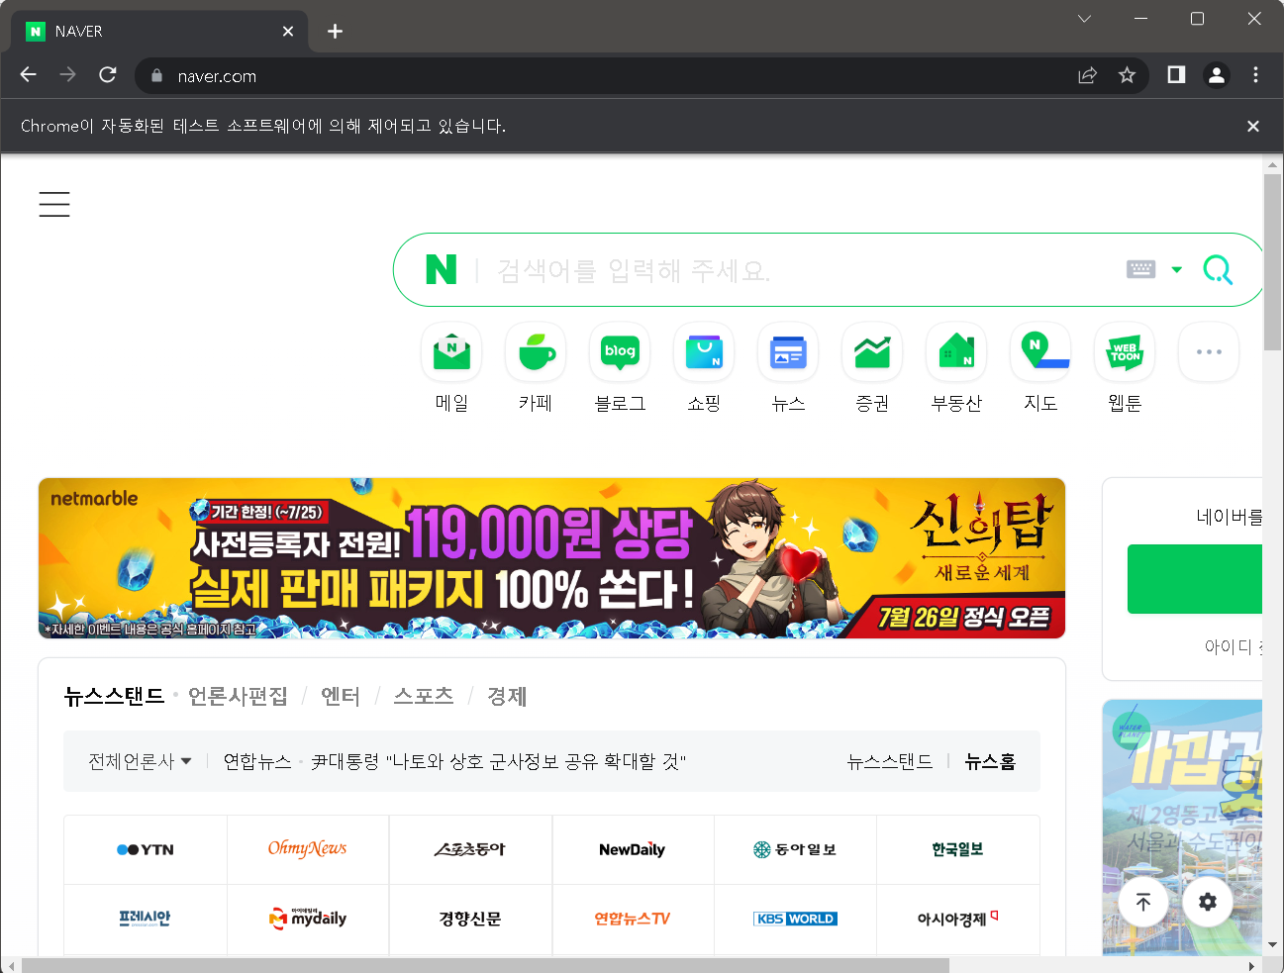Focus the Naver search input field
1284x973 pixels.
coord(802,270)
